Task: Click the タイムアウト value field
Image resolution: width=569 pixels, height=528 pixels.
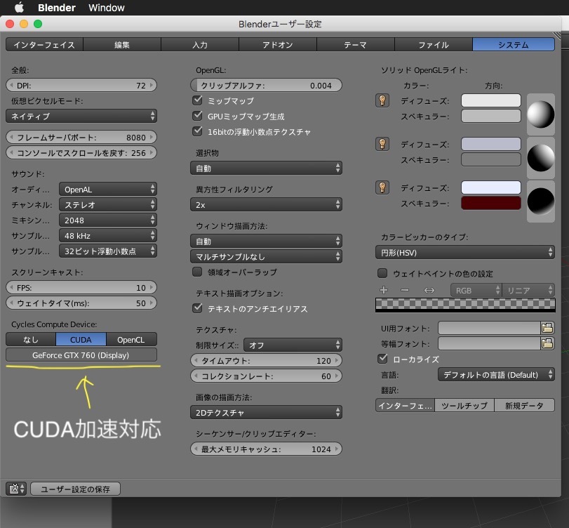Action: pyautogui.click(x=266, y=360)
